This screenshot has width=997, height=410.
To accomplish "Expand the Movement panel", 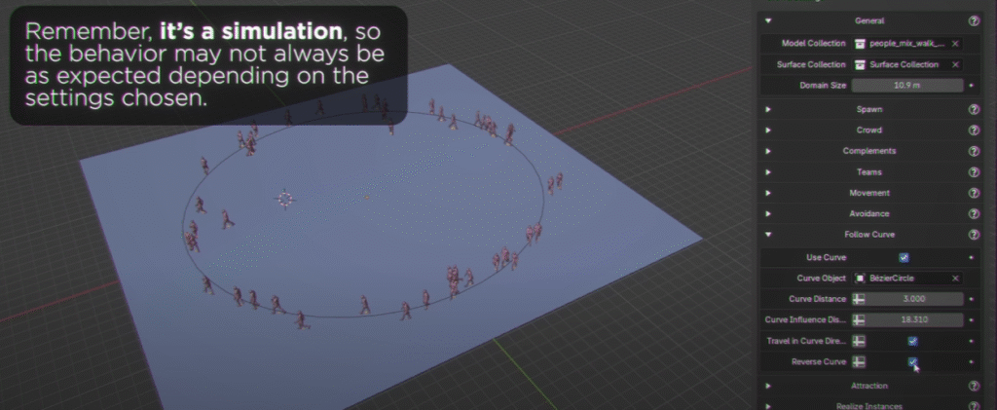I will pyautogui.click(x=768, y=193).
